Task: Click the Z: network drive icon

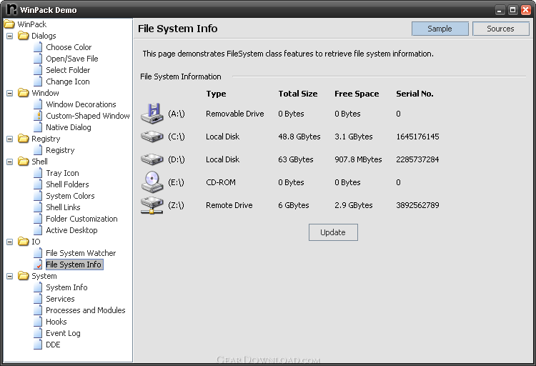Action: pos(152,205)
